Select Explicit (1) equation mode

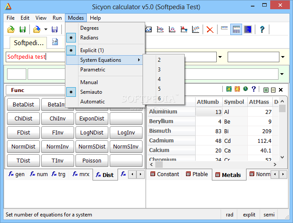click(105, 50)
